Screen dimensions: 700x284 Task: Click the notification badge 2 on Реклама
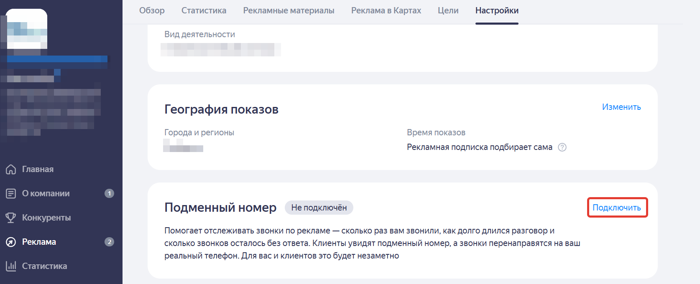[109, 242]
